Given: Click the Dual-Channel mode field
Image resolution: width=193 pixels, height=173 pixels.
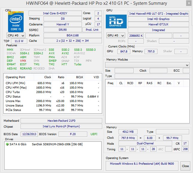Looking at the screenshot, I should pos(145,143).
